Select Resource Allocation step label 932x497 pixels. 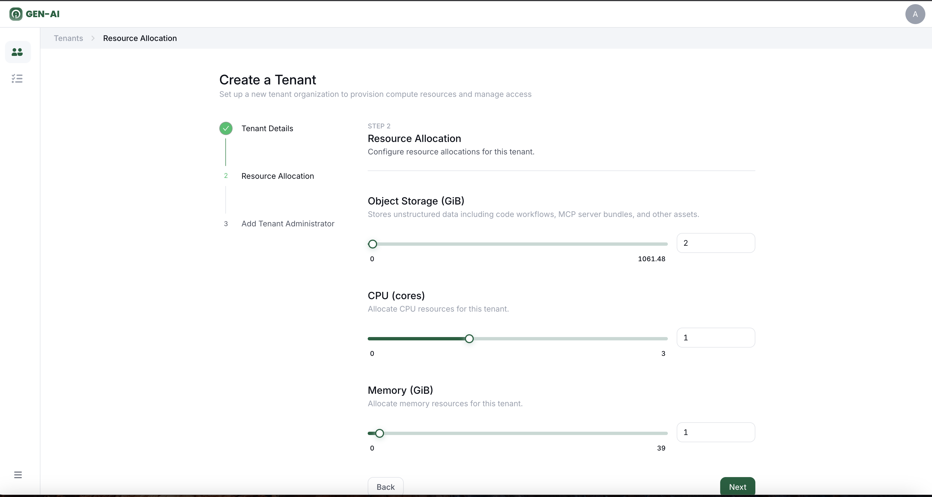point(277,176)
